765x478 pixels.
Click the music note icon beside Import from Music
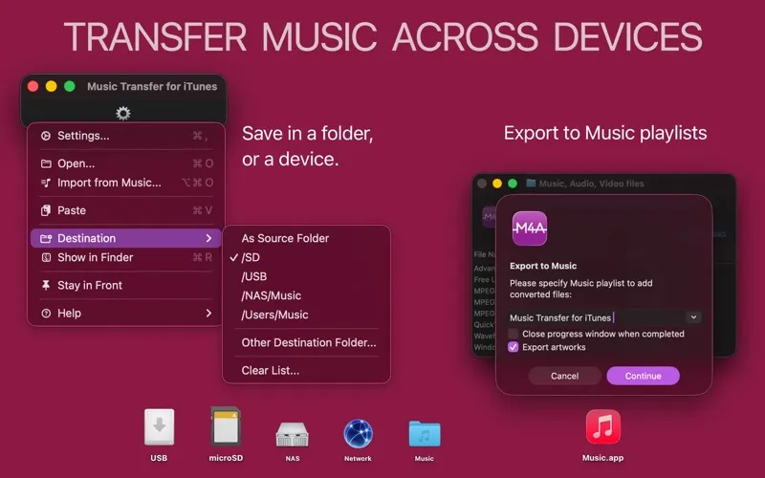tap(46, 183)
